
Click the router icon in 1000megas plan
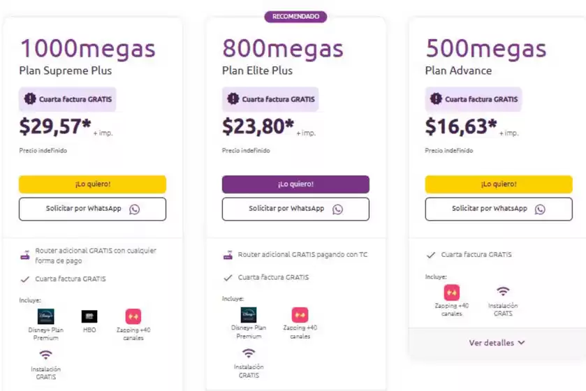pos(25,255)
